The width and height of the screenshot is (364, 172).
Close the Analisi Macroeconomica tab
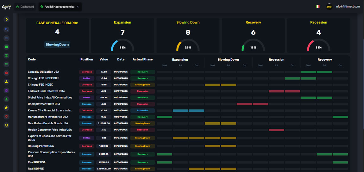78,7
